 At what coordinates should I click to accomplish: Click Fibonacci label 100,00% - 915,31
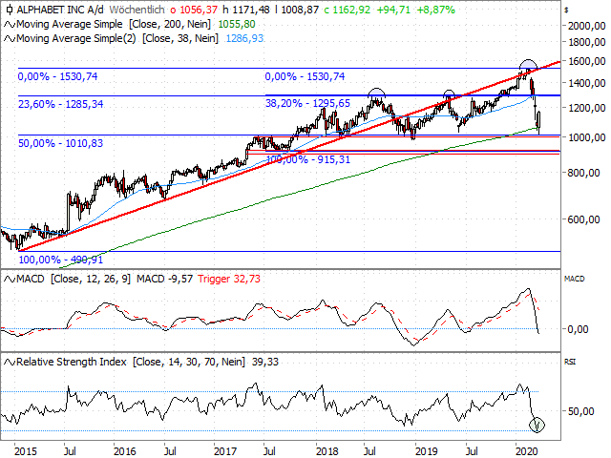click(x=307, y=159)
